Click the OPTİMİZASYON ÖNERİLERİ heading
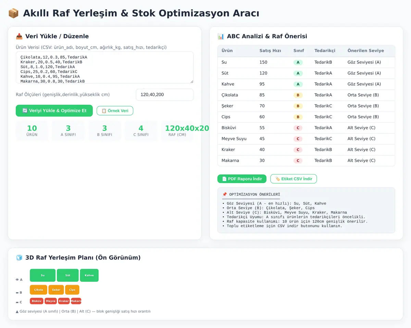411x328 pixels. 254,194
